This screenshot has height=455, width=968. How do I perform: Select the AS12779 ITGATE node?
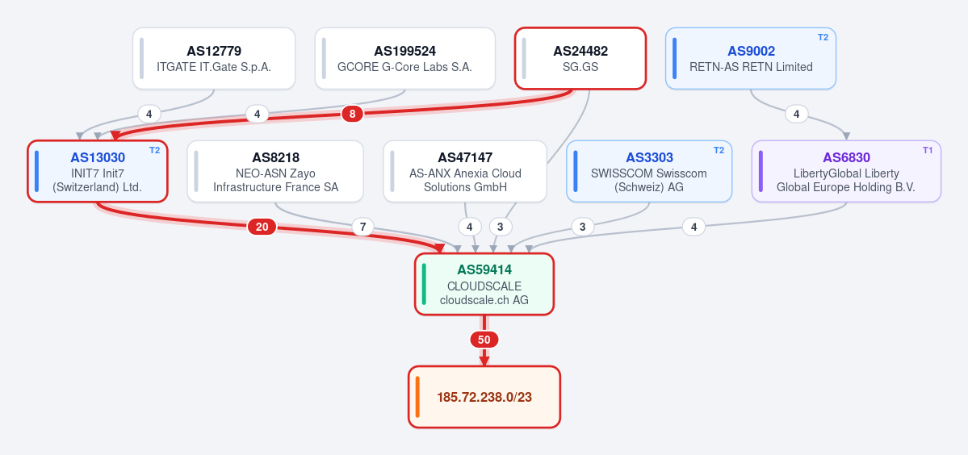[214, 59]
